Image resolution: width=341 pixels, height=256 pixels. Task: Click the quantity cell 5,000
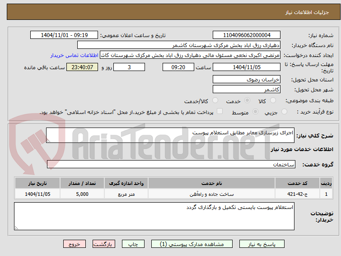(x=82, y=194)
